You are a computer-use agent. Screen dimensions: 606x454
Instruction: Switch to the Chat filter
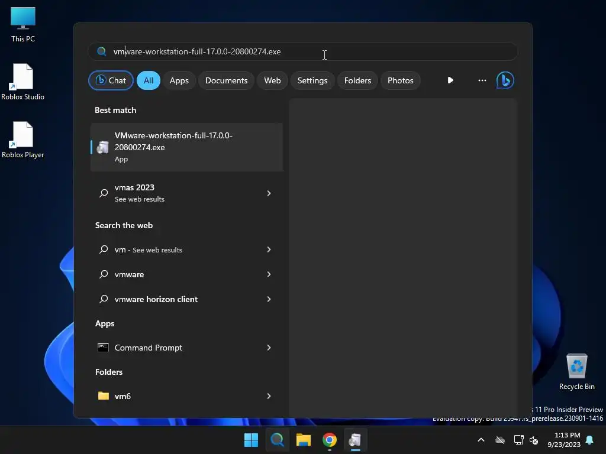(x=111, y=80)
